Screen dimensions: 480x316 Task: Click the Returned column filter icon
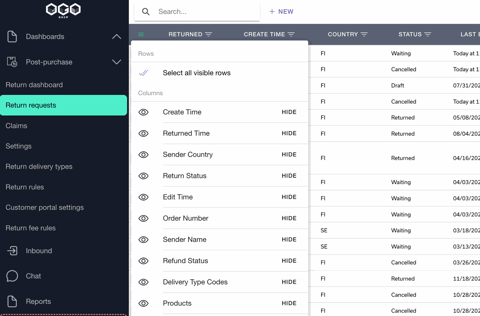[208, 34]
